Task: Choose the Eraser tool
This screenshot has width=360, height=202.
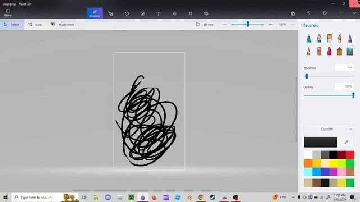Action: (319, 51)
